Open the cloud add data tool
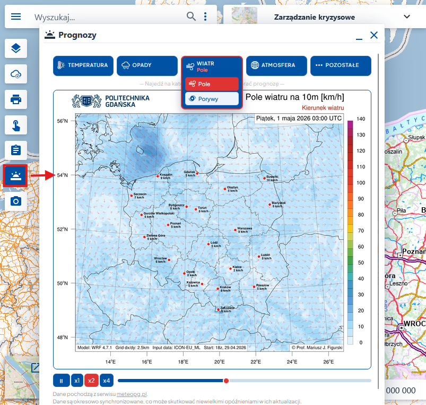426x405 pixels. click(x=16, y=74)
